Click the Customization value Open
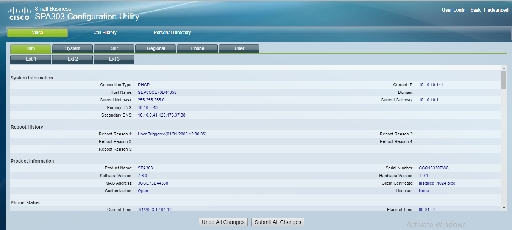Viewport: 512px width, 230px height. point(143,191)
